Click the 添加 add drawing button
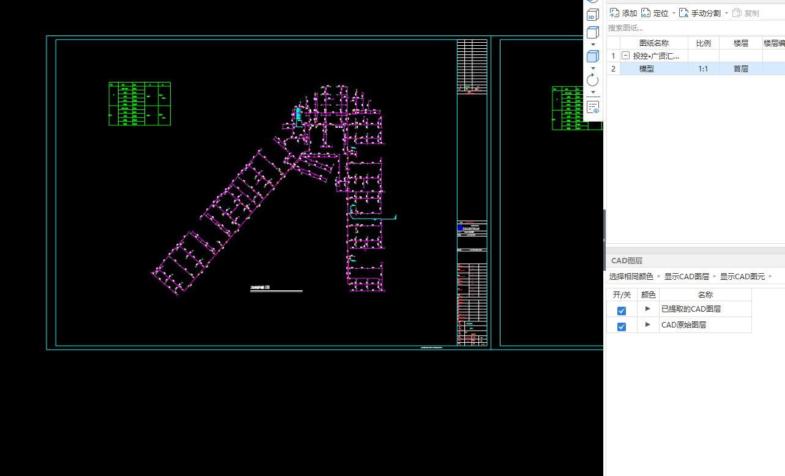This screenshot has width=785, height=476. pyautogui.click(x=623, y=13)
